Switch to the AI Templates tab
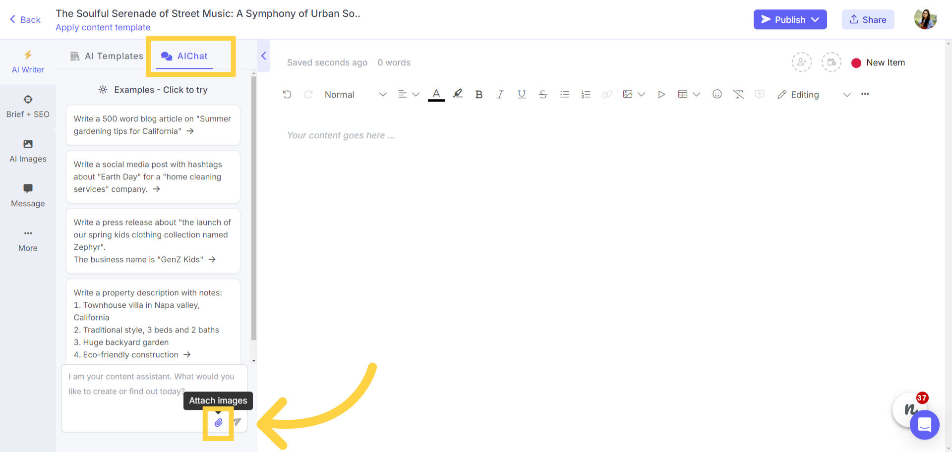Viewport: 952px width, 452px height. [x=107, y=56]
